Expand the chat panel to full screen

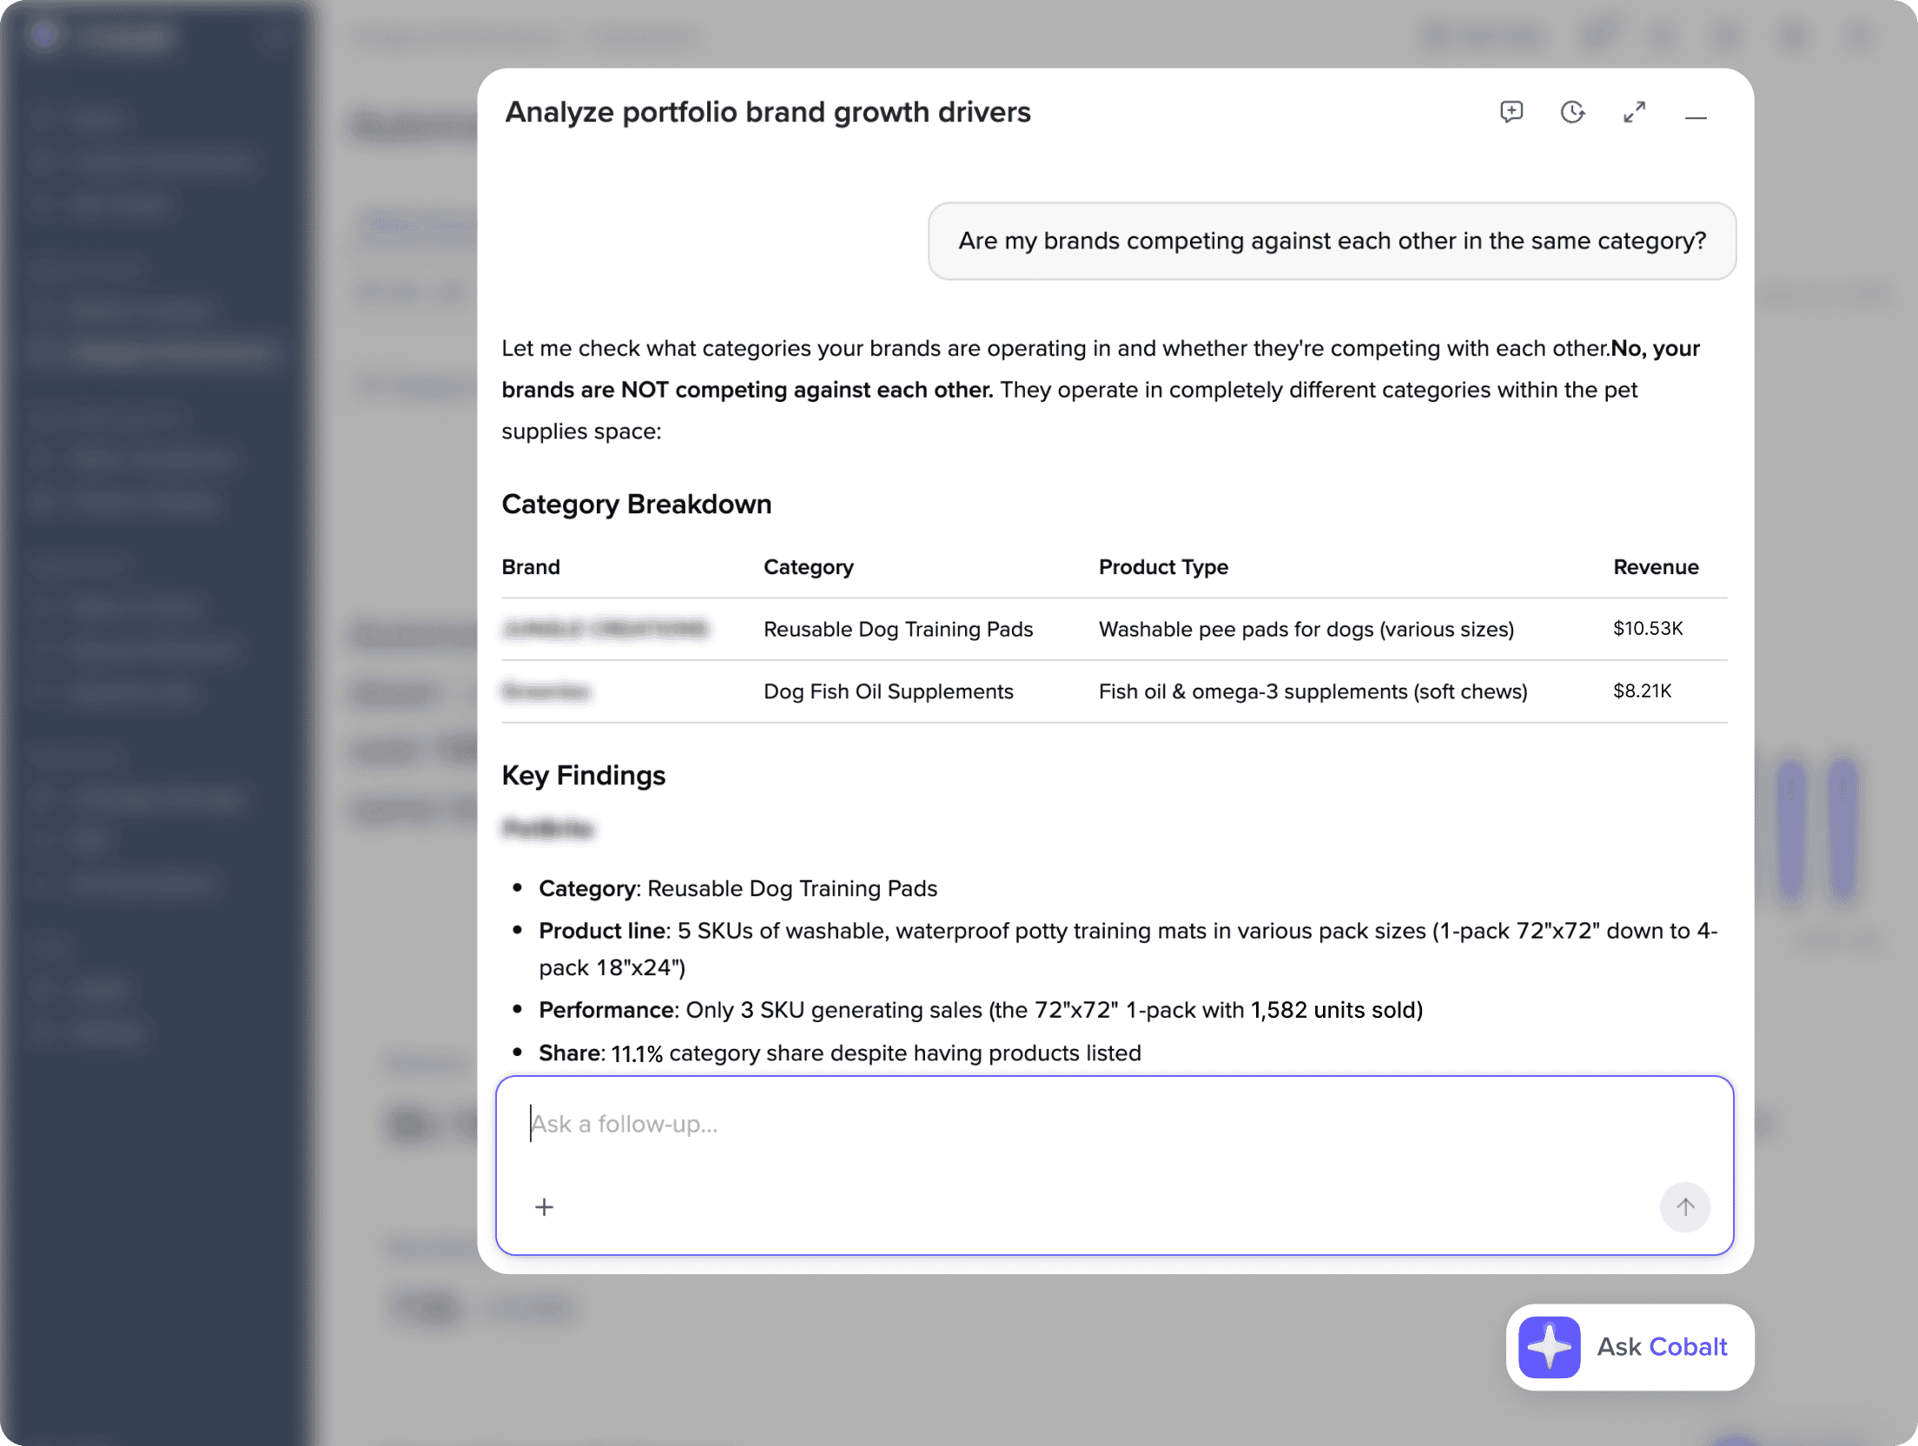[1634, 112]
